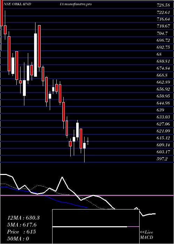Click the 710.67 price level label
The image size is (174, 244).
[x=164, y=26]
